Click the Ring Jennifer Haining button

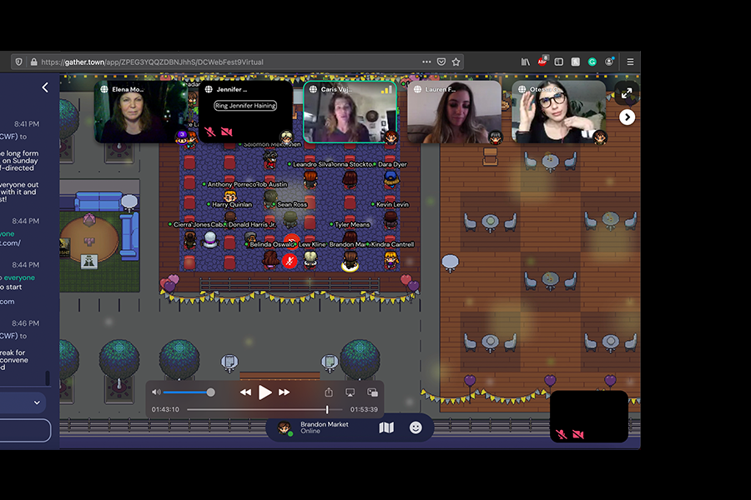coord(245,106)
